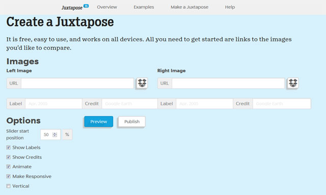Screen dimensions: 326x195
Task: Click the Left Image URL field
Action: coord(77,83)
